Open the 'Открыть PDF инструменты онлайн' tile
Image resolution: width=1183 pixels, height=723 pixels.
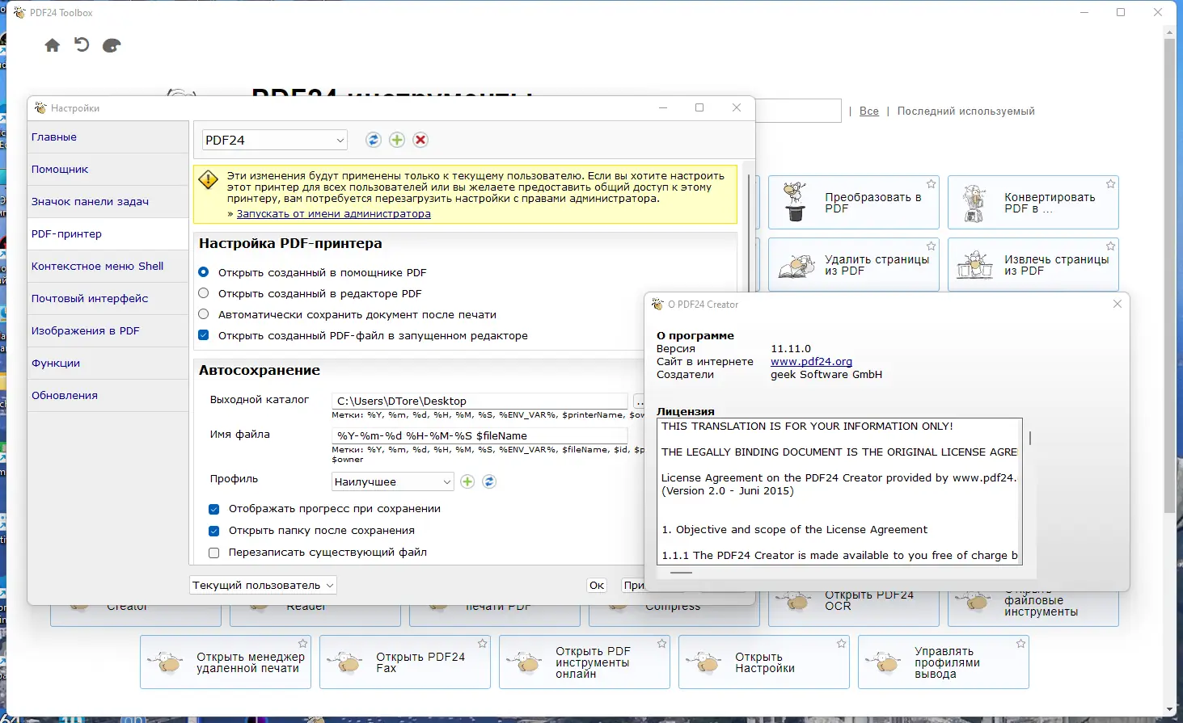pyautogui.click(x=585, y=662)
